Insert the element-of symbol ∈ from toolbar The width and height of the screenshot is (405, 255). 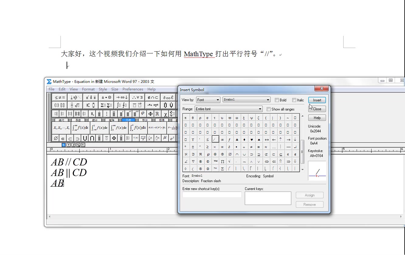point(63,138)
